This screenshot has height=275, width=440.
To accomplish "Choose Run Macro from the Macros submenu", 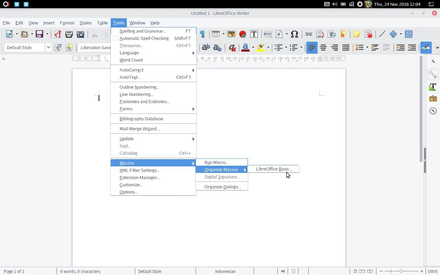I will pyautogui.click(x=216, y=162).
